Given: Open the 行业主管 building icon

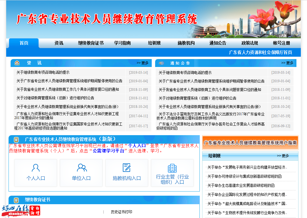Looking at the screenshot, I should [172, 168].
